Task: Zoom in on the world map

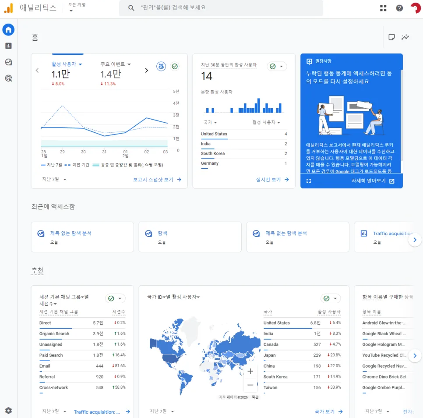Action: pos(250,371)
